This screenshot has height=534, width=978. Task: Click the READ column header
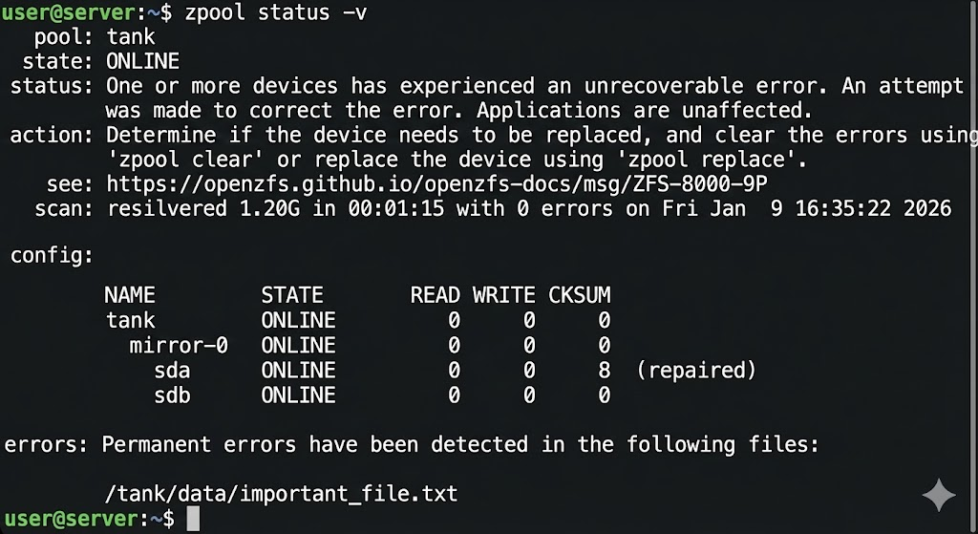(435, 295)
